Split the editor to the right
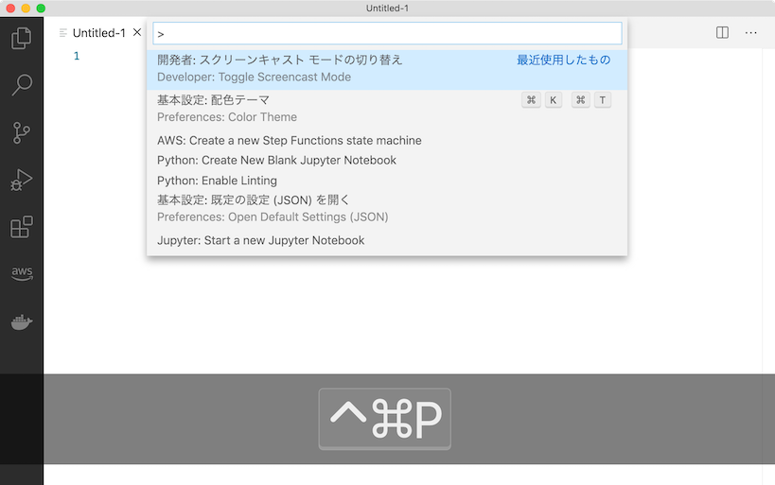The width and height of the screenshot is (775, 485). (722, 32)
